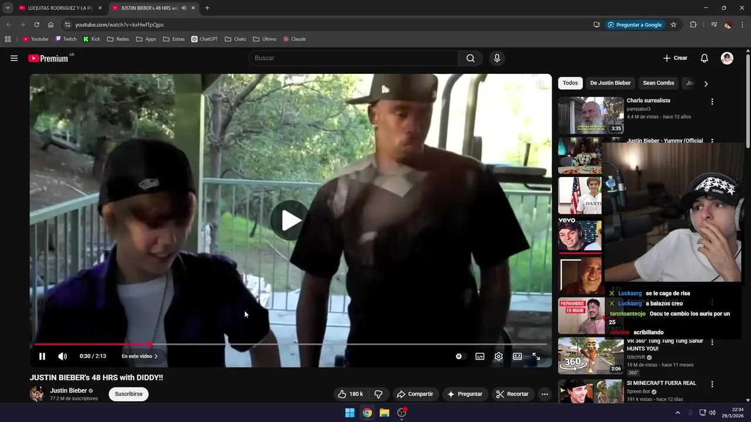The image size is (751, 422).
Task: Open 'Charla surrealista' video thumbnail
Action: pyautogui.click(x=591, y=115)
